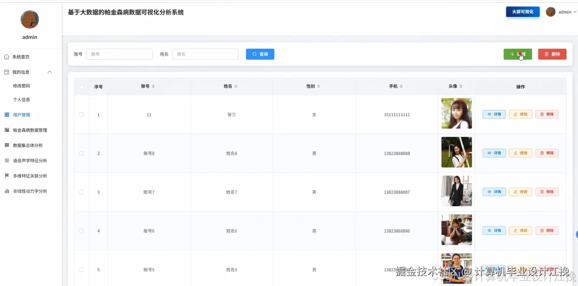Focus the 姓名 search input field
Viewport: 578px width, 286px height.
pyautogui.click(x=205, y=54)
